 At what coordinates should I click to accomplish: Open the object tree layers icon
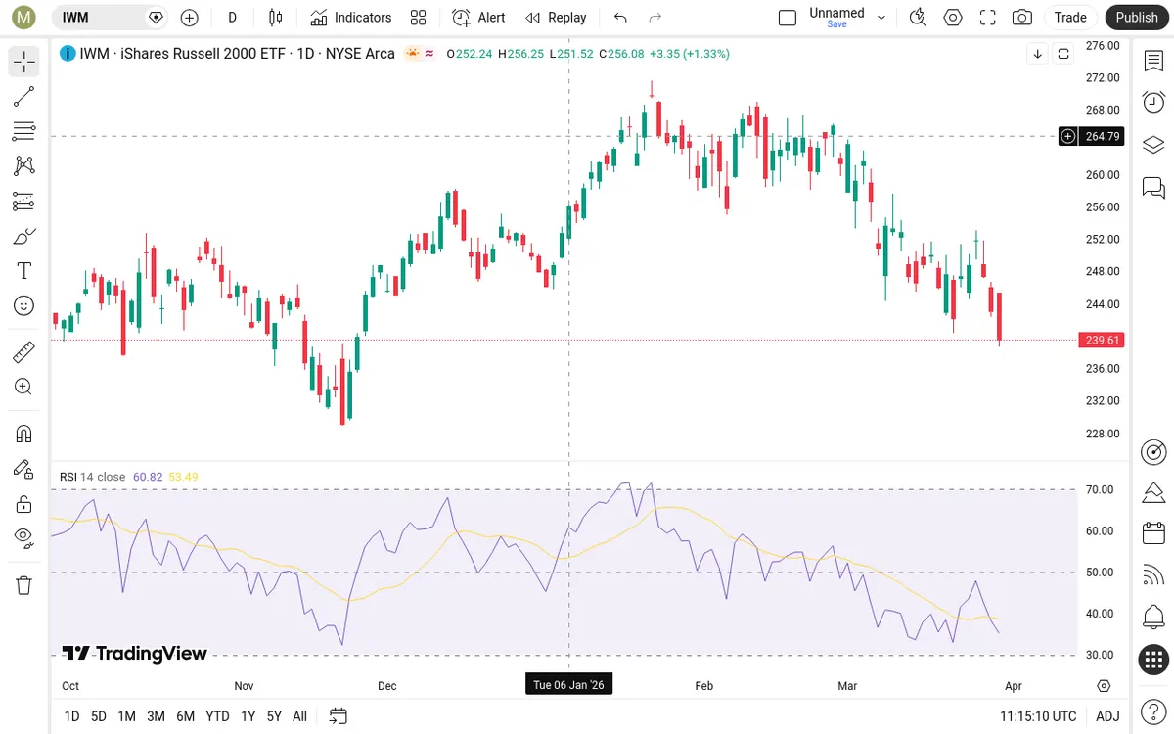1153,145
